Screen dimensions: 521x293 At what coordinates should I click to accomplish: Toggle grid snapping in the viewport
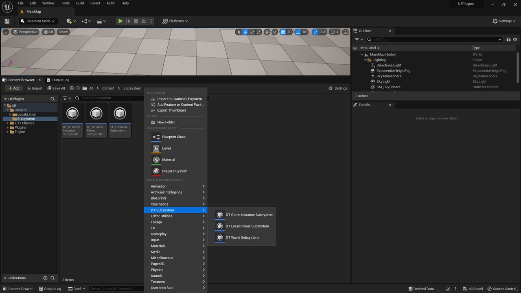coord(283,32)
